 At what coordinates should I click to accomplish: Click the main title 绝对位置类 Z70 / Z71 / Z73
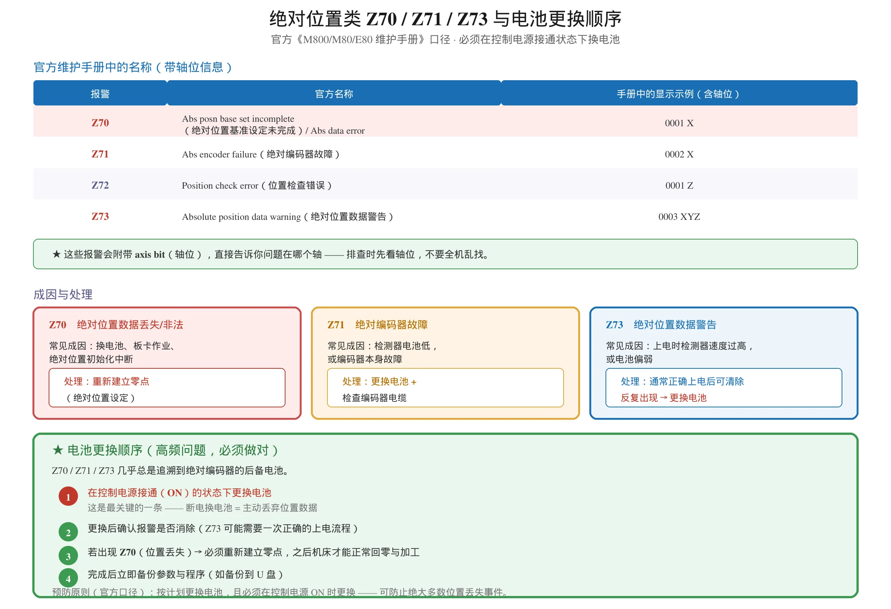pos(445,19)
